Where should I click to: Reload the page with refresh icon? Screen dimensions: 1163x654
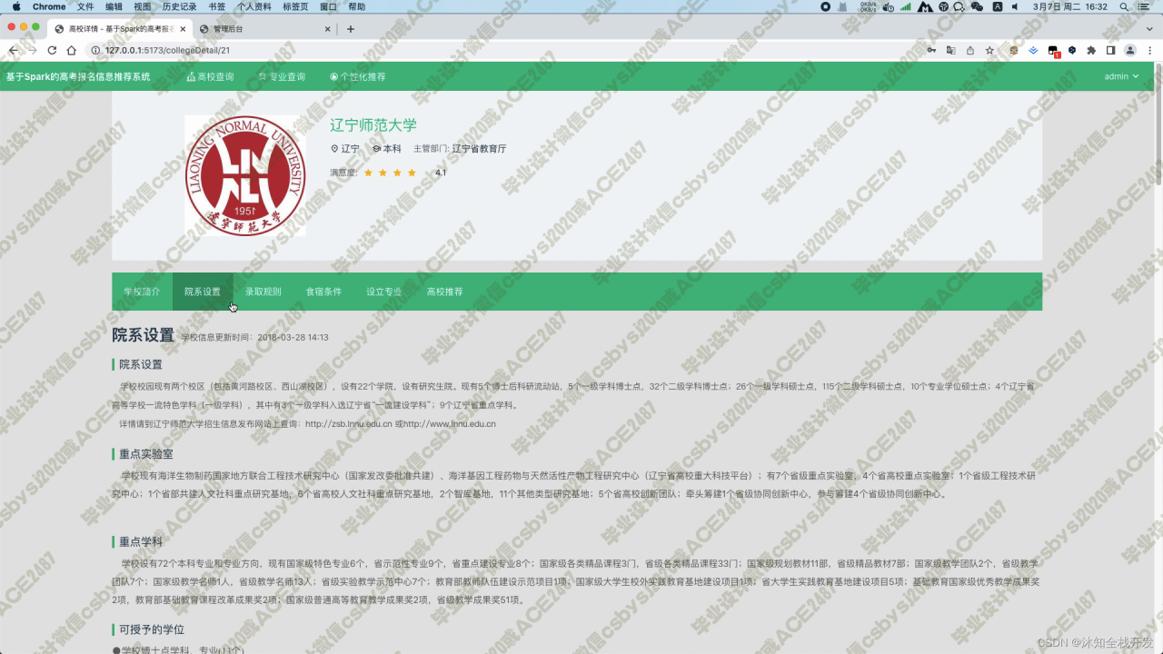52,51
